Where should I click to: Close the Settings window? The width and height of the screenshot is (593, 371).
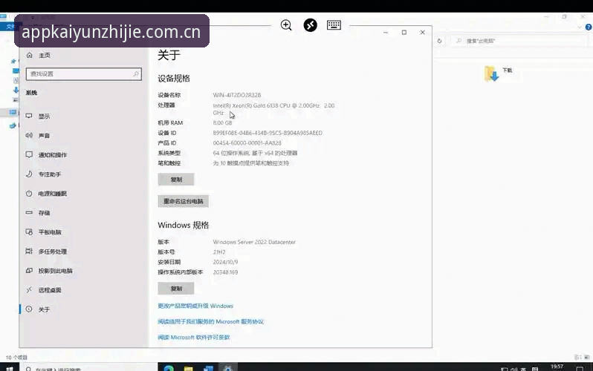[422, 33]
